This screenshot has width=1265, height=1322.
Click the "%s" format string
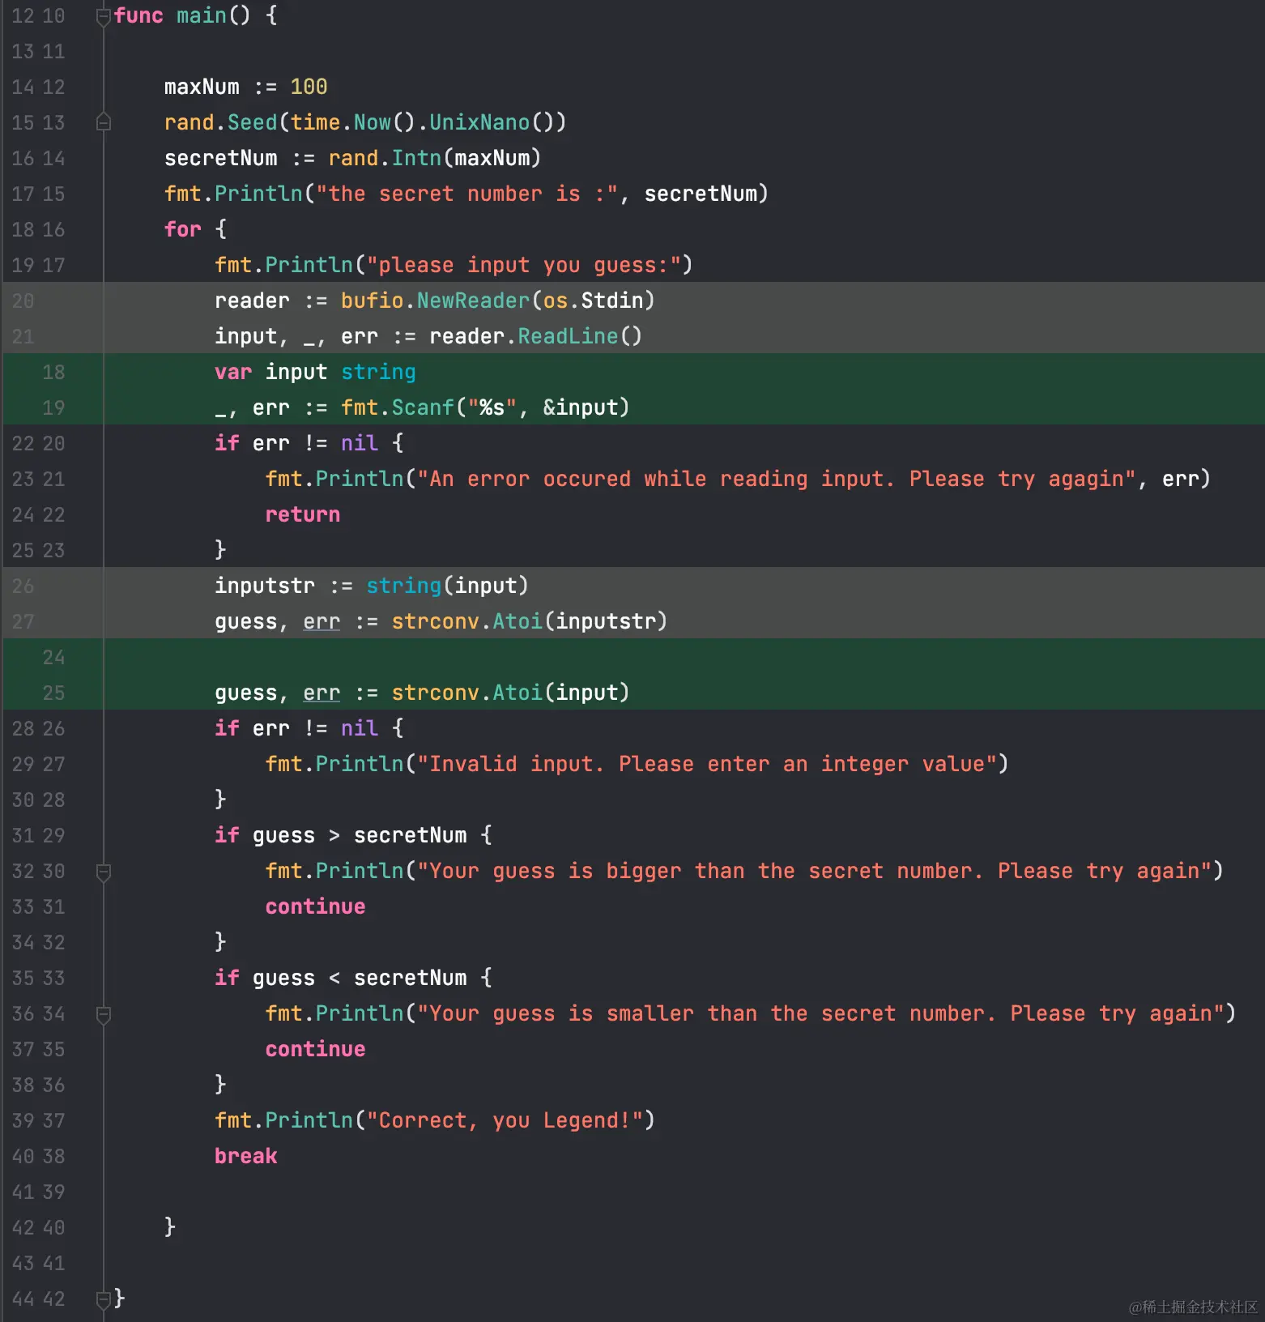coord(492,407)
